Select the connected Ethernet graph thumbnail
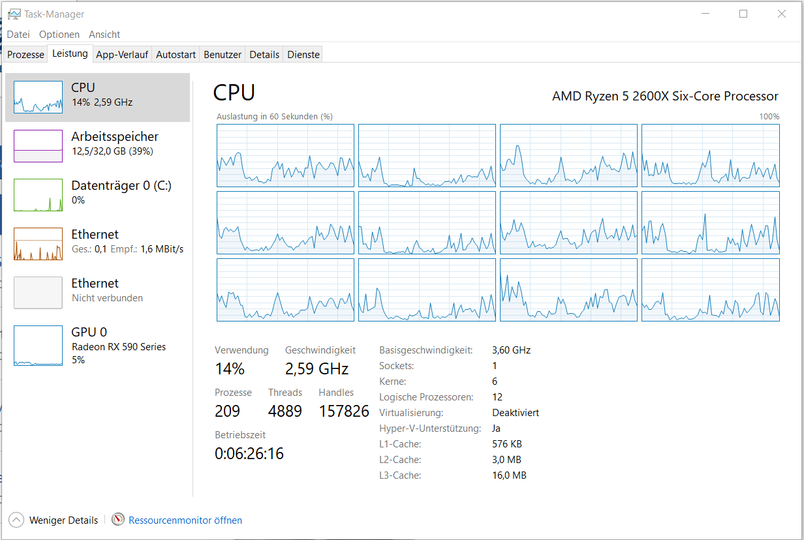The width and height of the screenshot is (804, 540). [39, 244]
